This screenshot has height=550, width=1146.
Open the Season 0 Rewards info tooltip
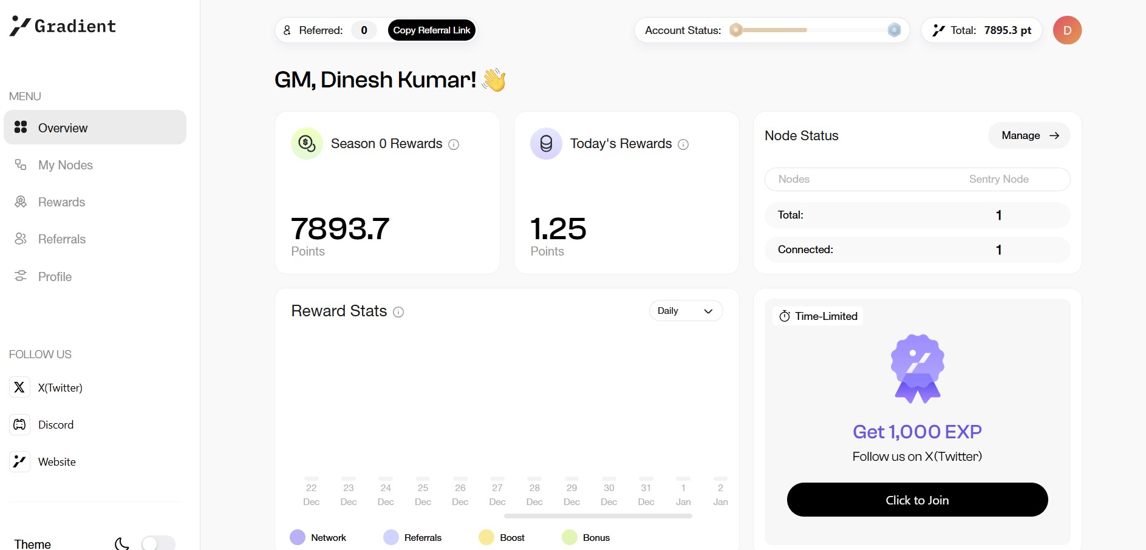click(x=454, y=144)
